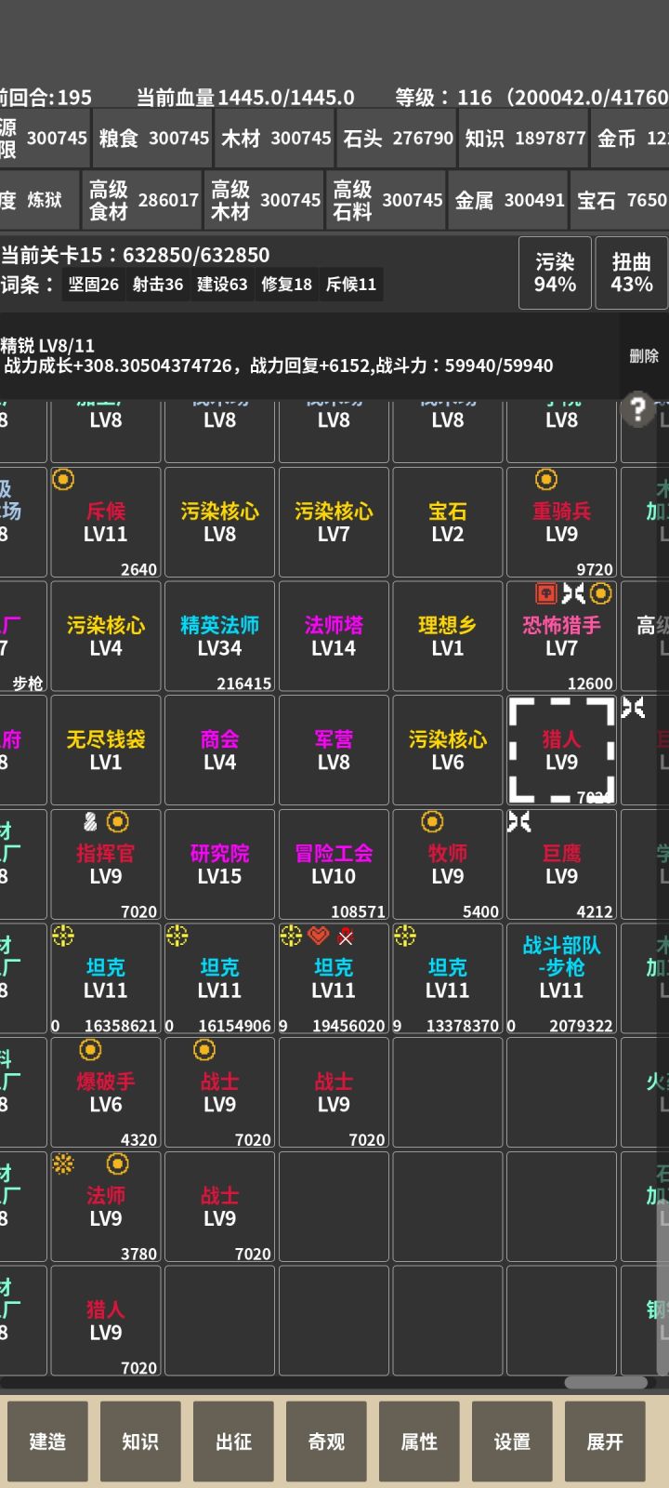Open the question mark help icon
Image resolution: width=669 pixels, height=1488 pixels.
point(637,409)
